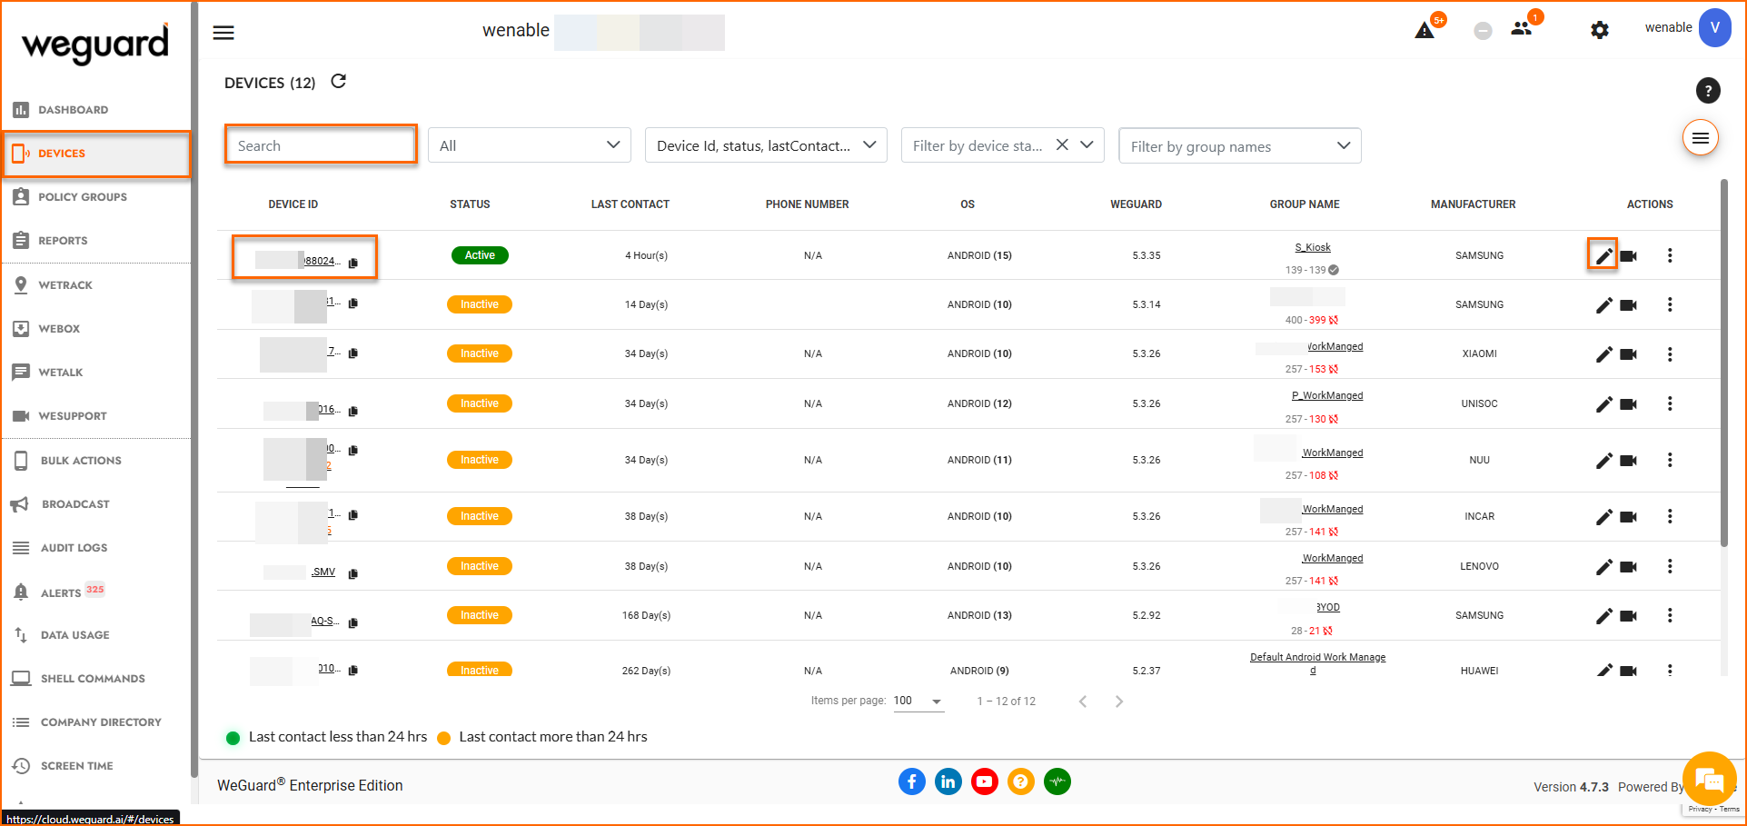Go to previous page of devices
The width and height of the screenshot is (1747, 826).
(x=1083, y=702)
